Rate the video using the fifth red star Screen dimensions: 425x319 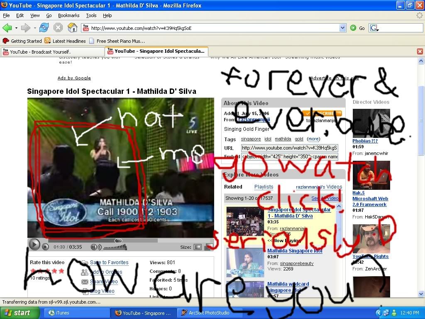61,271
